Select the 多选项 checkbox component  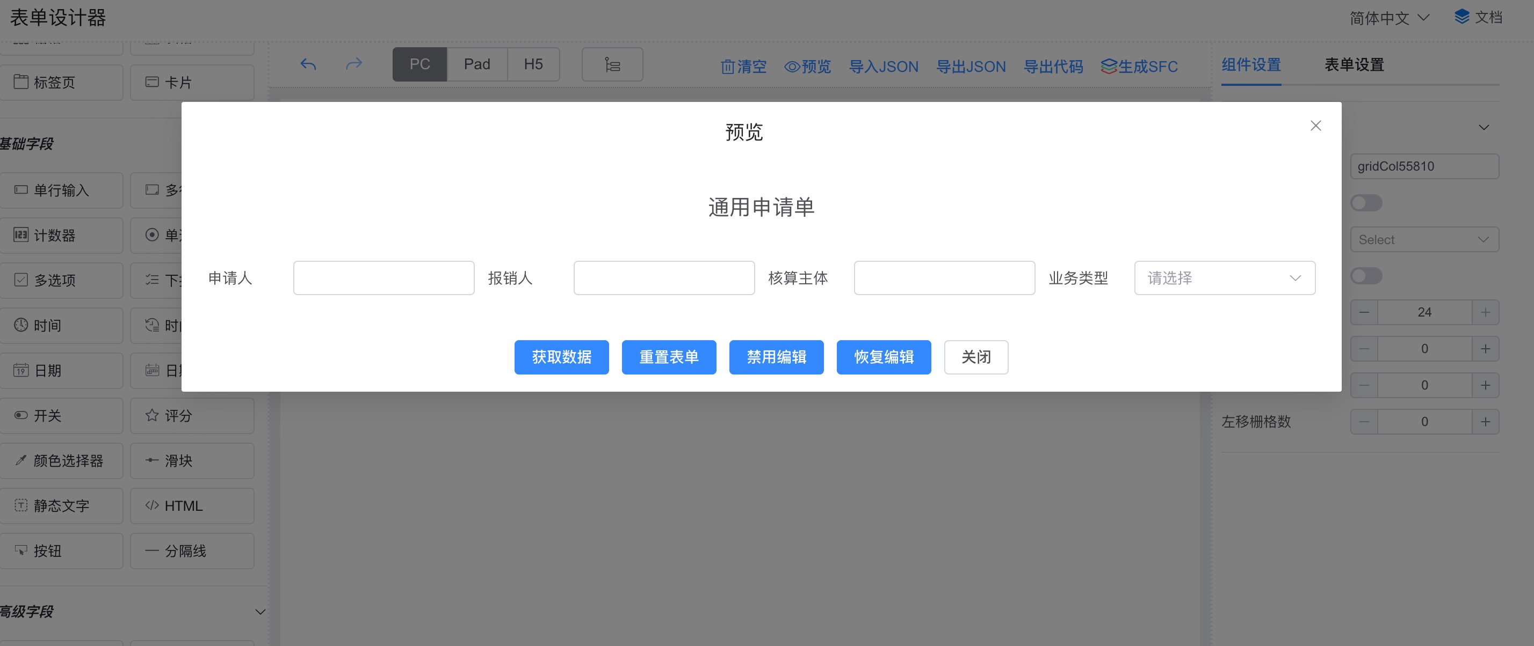point(61,280)
